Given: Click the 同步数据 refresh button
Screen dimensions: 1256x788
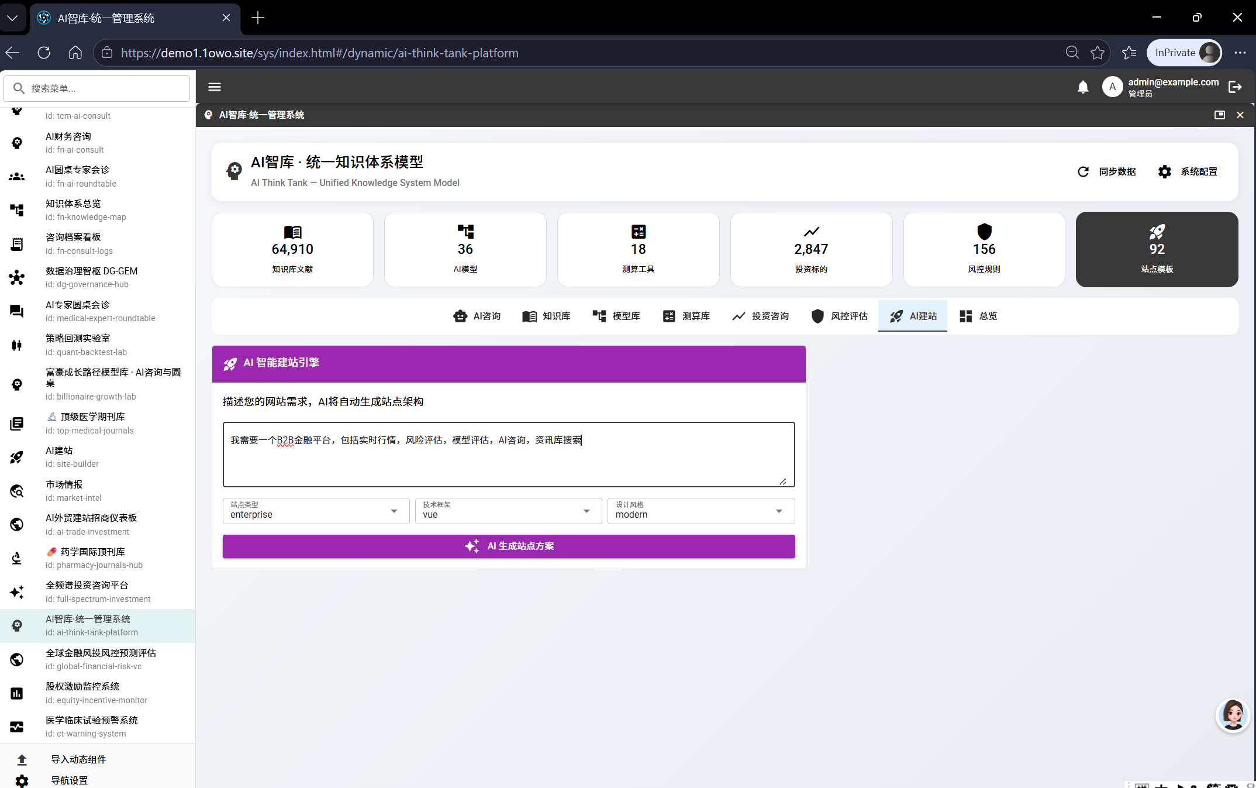Looking at the screenshot, I should coord(1106,172).
